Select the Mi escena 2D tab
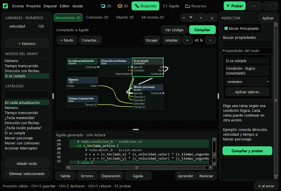Image resolution: width=281 pixels, height=191 pixels. pos(153,17)
